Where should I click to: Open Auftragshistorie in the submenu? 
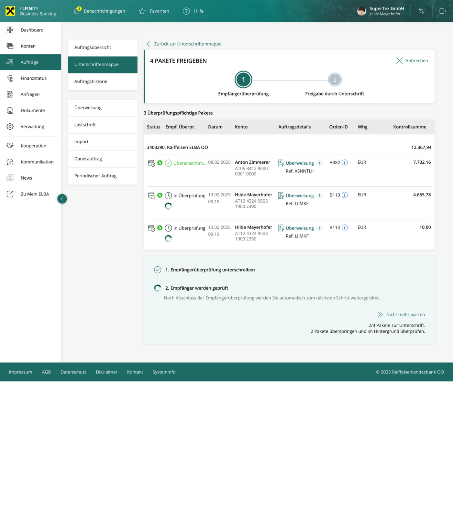(x=91, y=82)
